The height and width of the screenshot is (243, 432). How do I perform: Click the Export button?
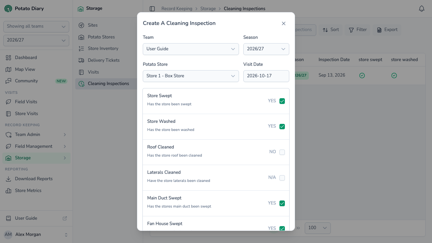pos(387,30)
